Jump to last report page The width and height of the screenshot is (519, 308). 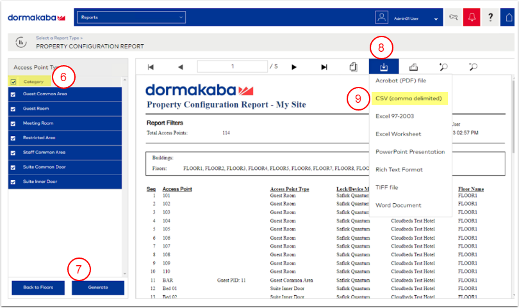tap(324, 66)
